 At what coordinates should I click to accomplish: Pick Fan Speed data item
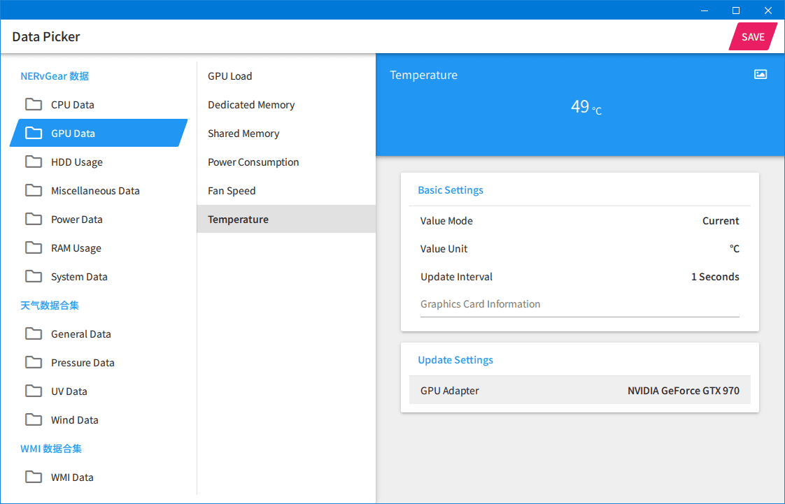coord(286,191)
